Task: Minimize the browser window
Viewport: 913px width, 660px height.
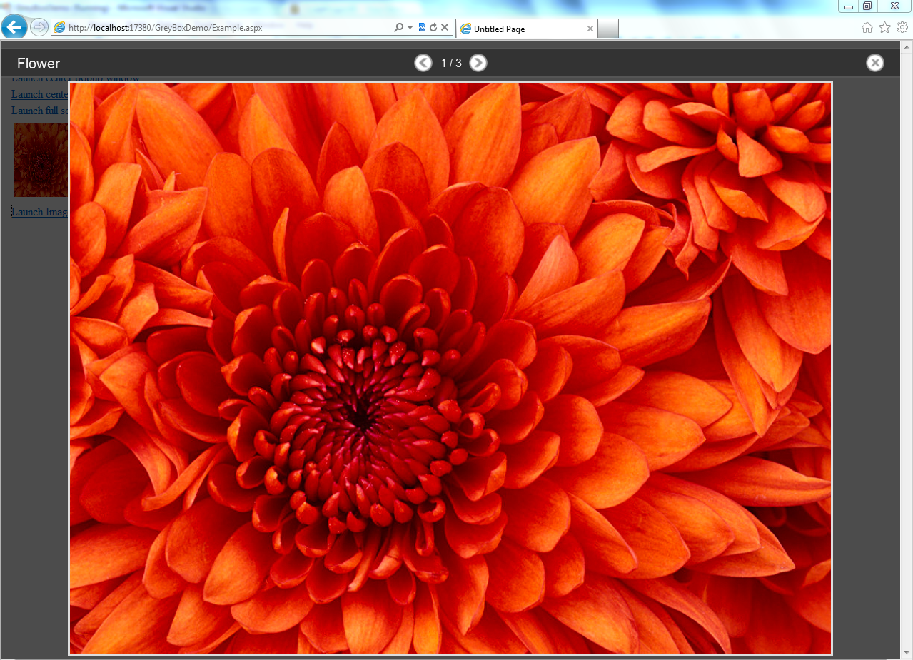Action: (x=849, y=6)
